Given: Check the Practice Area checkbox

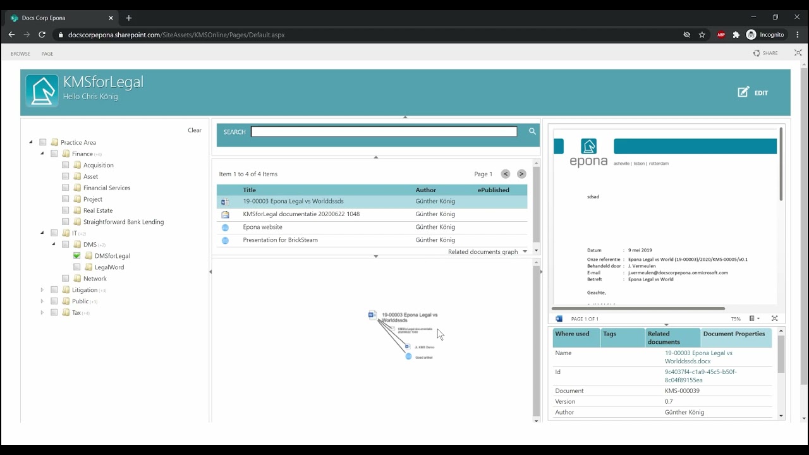Looking at the screenshot, I should [x=43, y=143].
